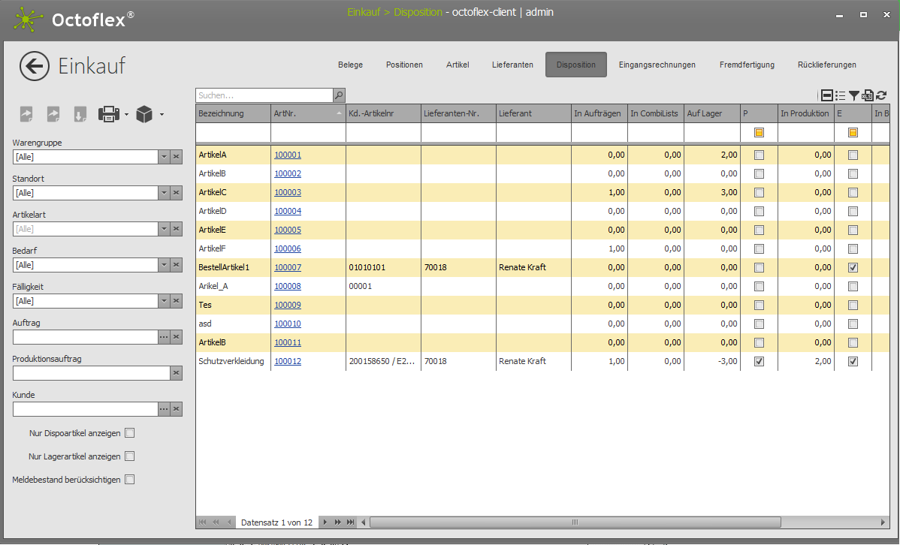Open the Fälligkeit dropdown arrow
900x545 pixels.
click(163, 301)
